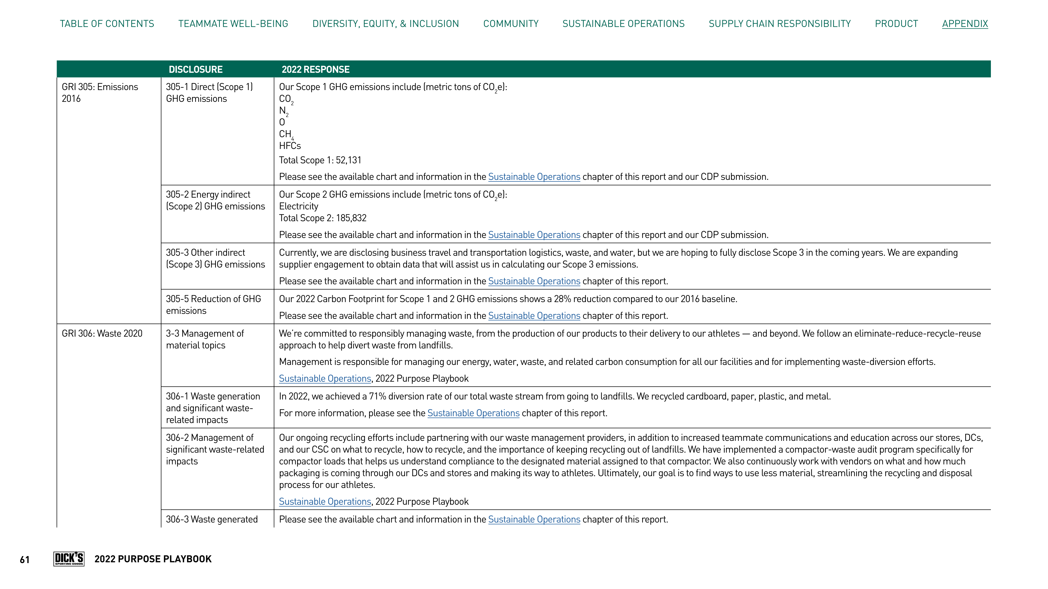The image size is (1048, 589).
Task: Follow Sustainable Operations link in 305-2 row
Action: coord(534,235)
